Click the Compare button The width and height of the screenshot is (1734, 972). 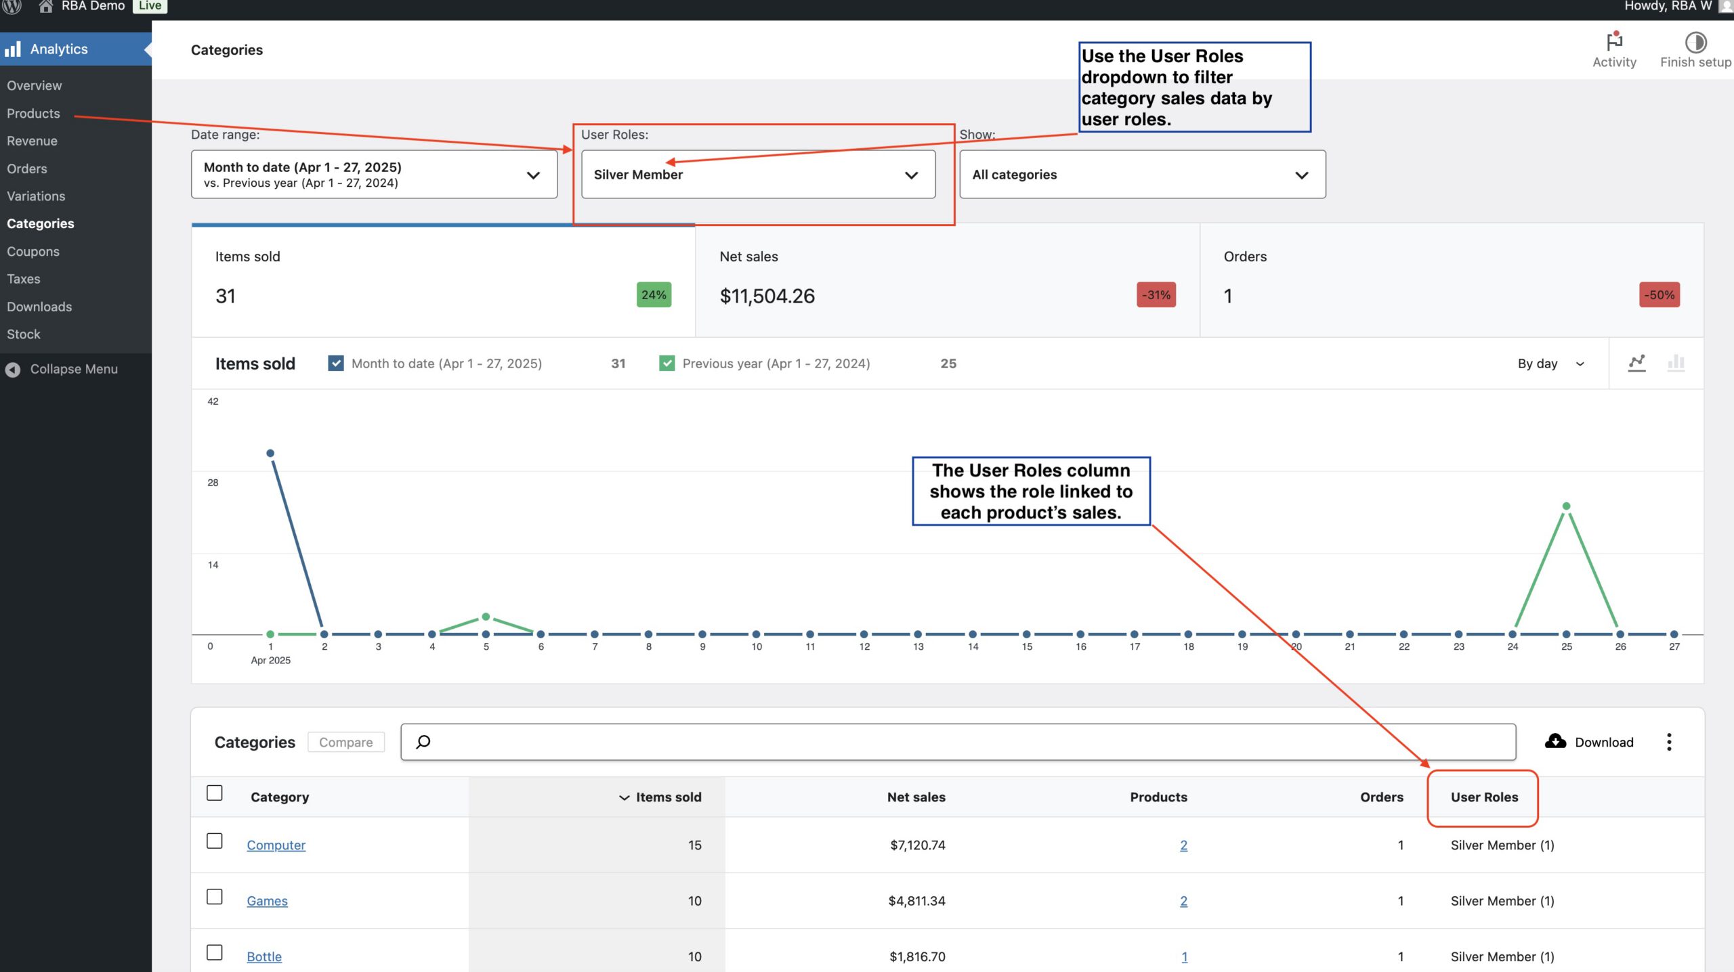click(345, 742)
